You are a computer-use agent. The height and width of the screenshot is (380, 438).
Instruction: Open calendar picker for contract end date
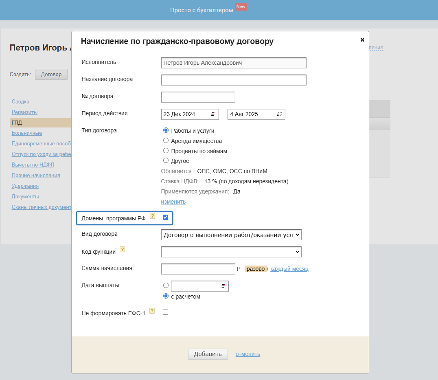click(279, 114)
